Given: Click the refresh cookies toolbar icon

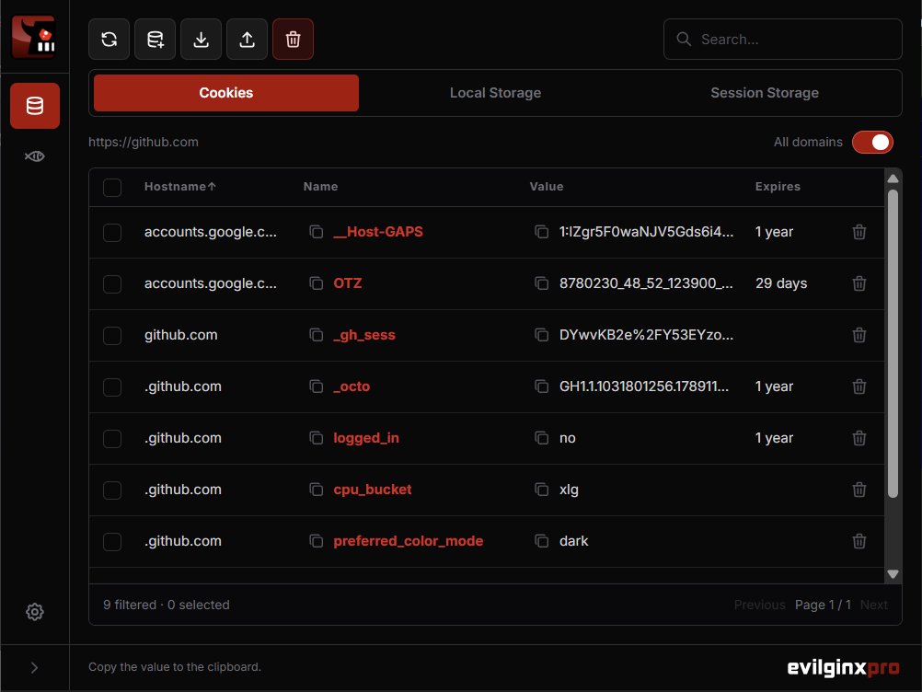Looking at the screenshot, I should coord(109,40).
